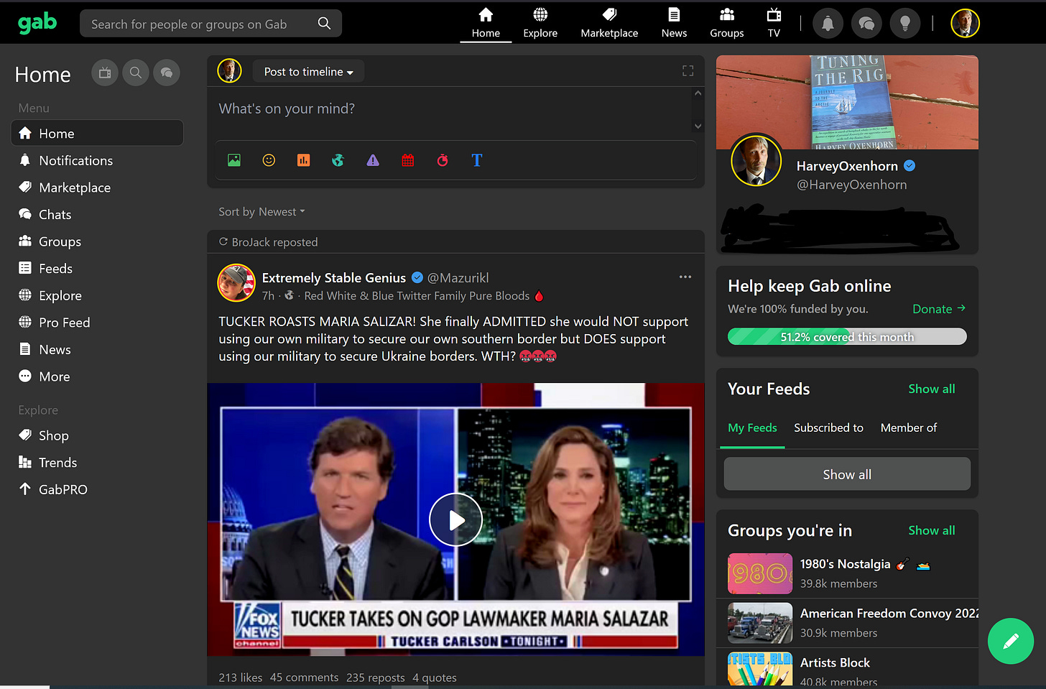
Task: Click the search magnifier icon in search bar
Action: [325, 24]
